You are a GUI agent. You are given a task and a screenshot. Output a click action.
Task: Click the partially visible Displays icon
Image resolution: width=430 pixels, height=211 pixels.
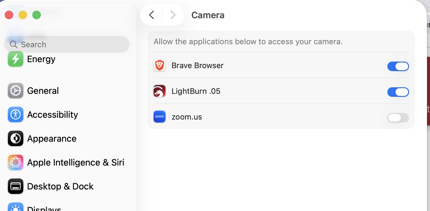click(16, 207)
